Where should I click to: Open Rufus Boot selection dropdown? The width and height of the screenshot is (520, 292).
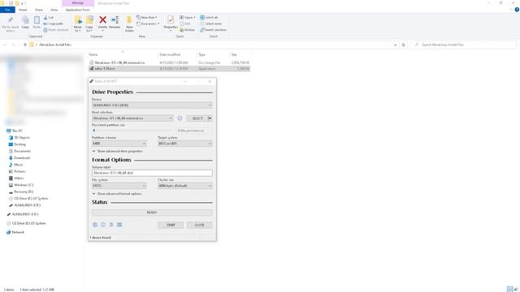coord(132,118)
